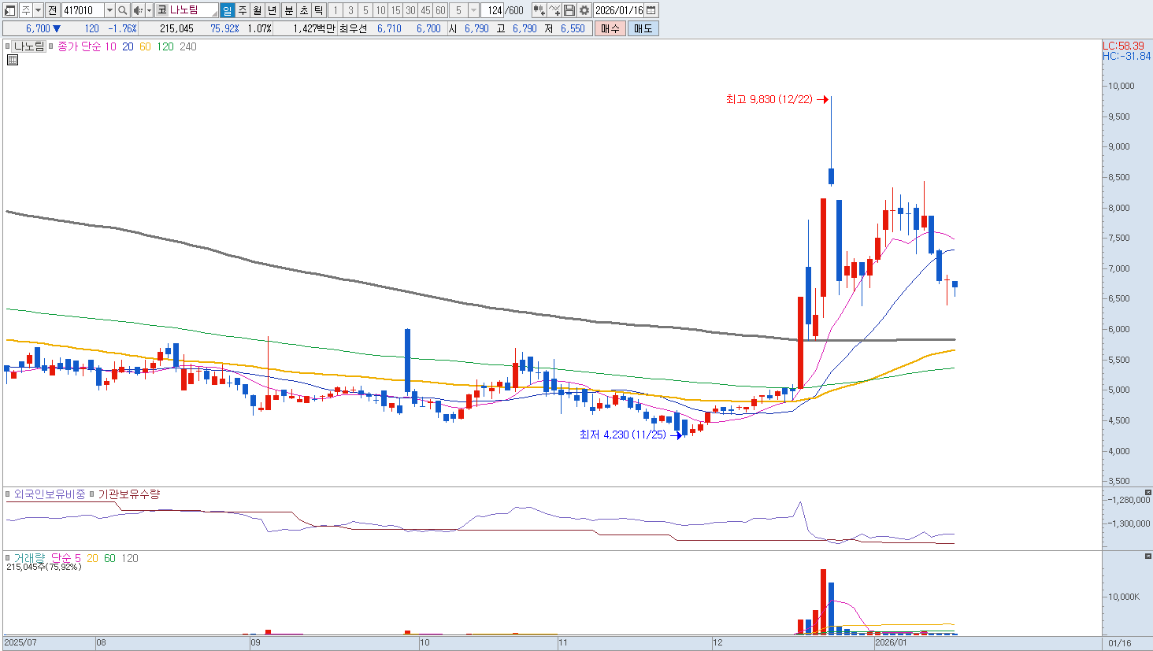Click the save chart floppy disk icon
Image resolution: width=1153 pixels, height=651 pixels.
tap(569, 10)
